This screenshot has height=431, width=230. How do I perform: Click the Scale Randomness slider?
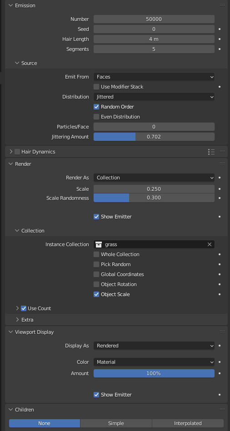(154, 198)
